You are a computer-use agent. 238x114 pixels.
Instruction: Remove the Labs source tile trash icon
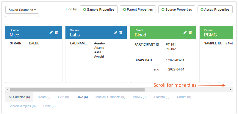[121, 33]
